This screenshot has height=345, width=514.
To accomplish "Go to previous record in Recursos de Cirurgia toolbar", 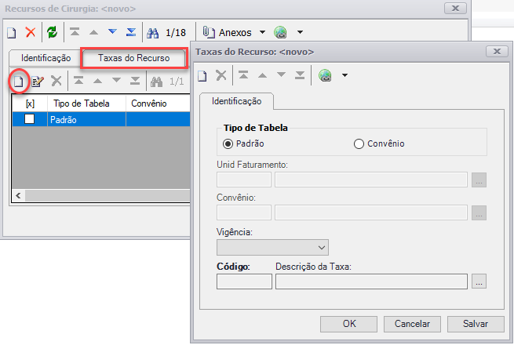I will 93,32.
